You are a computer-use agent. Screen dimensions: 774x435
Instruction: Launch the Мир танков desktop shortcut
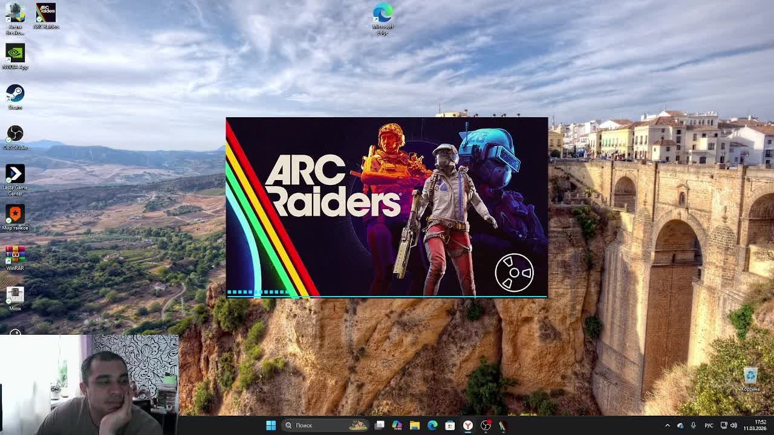tap(15, 217)
